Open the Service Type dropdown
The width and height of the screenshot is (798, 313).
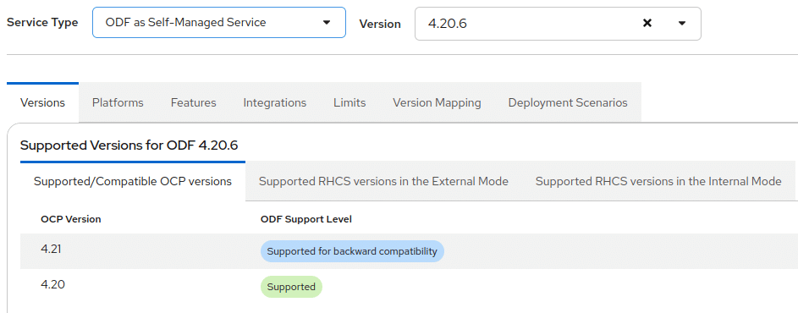219,22
